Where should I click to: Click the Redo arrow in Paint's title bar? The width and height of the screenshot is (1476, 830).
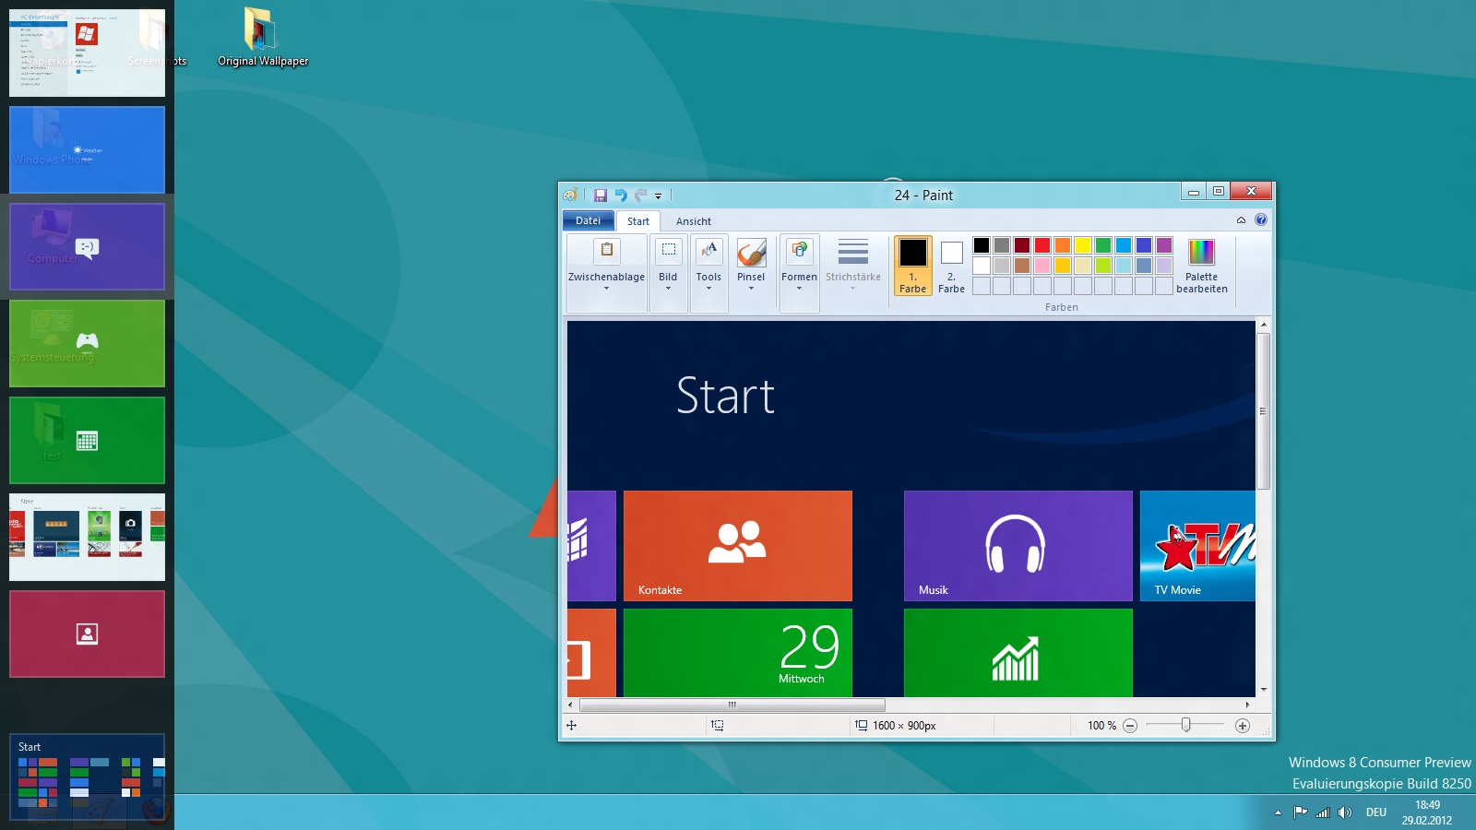(x=640, y=196)
